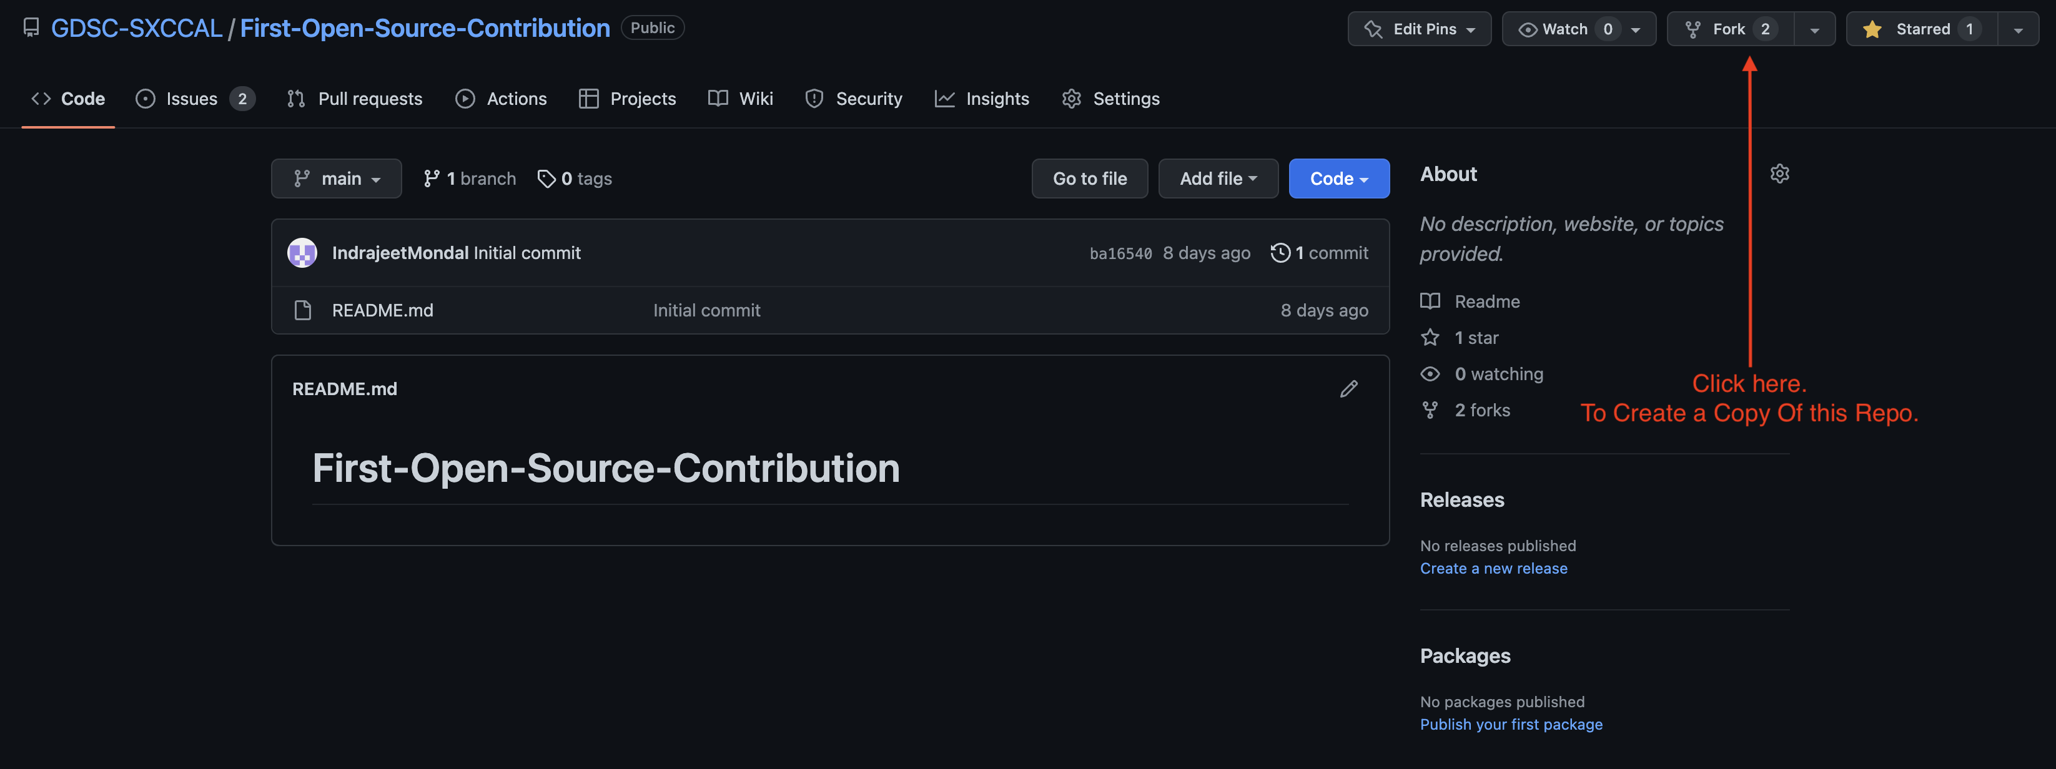The height and width of the screenshot is (769, 2056).
Task: Toggle the Watch button for notifications
Action: click(x=1564, y=29)
